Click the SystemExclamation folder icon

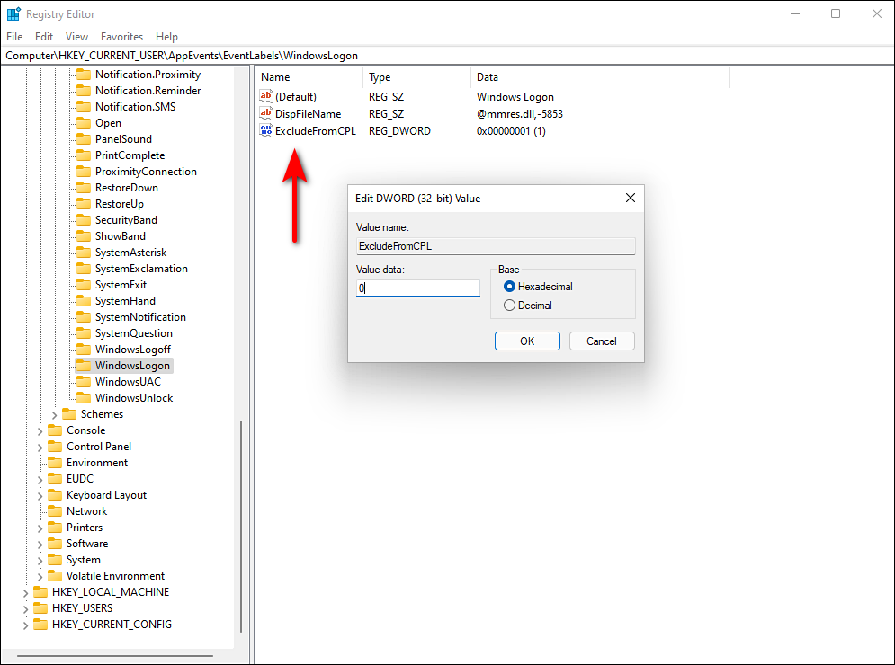pyautogui.click(x=84, y=269)
